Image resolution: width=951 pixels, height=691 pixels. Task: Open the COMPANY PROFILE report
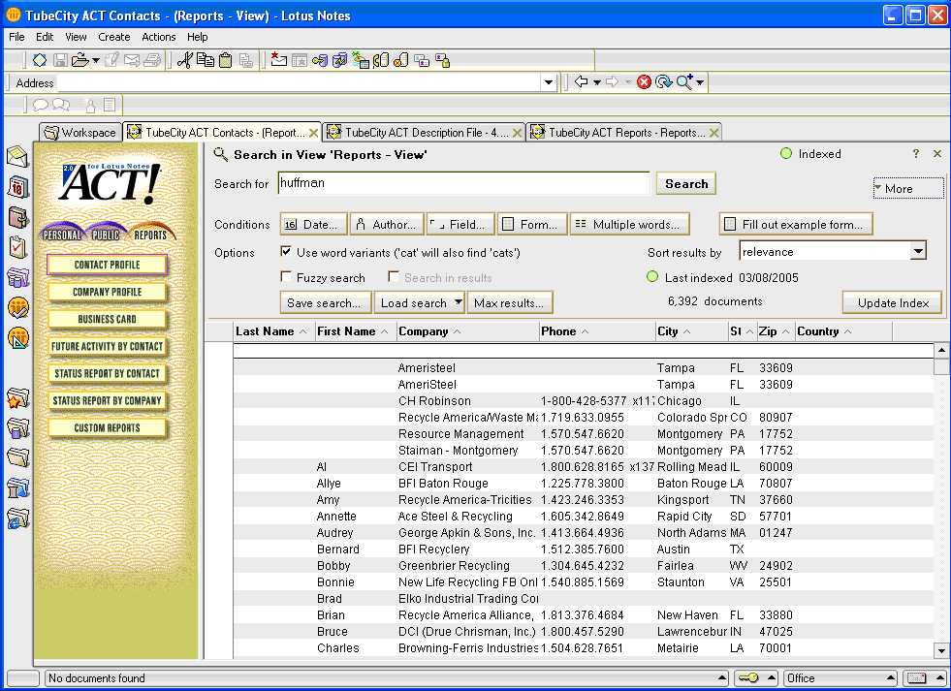click(107, 292)
